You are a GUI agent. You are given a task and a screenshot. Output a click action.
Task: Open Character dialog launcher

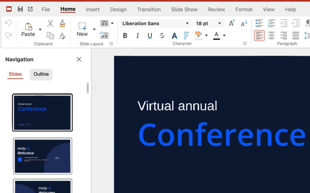tap(245, 44)
